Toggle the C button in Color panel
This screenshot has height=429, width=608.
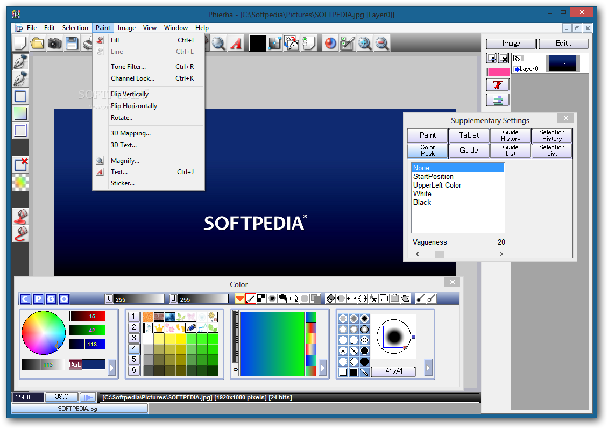point(25,299)
